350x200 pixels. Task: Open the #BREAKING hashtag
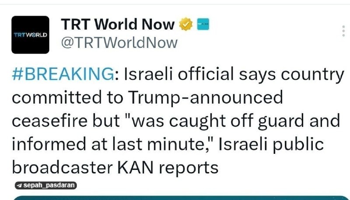63,75
